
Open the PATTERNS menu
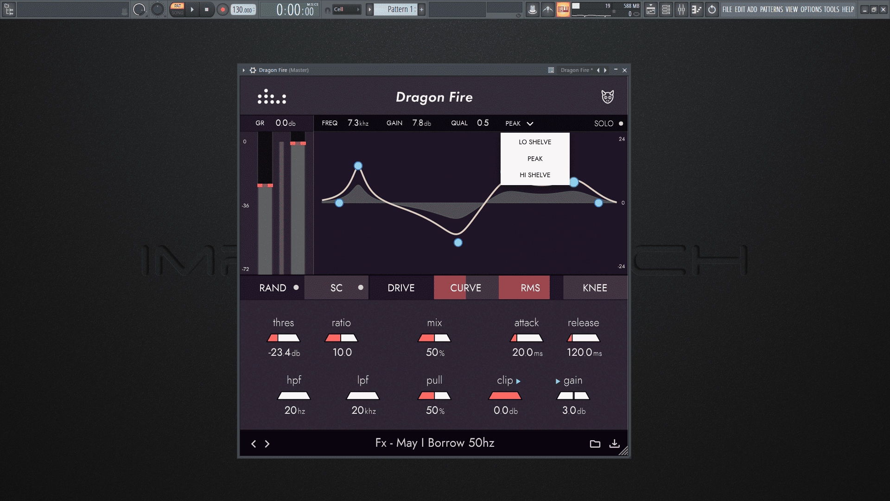771,9
